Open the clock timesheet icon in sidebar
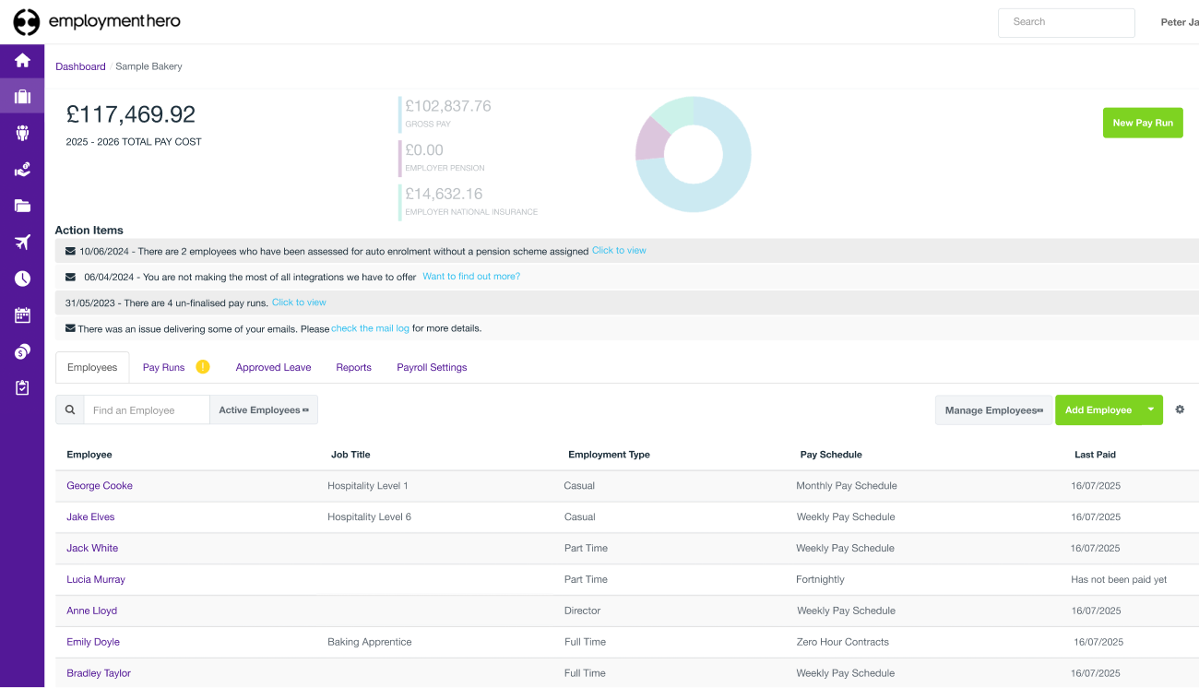Viewport: 1199px width, 688px height. coord(22,279)
